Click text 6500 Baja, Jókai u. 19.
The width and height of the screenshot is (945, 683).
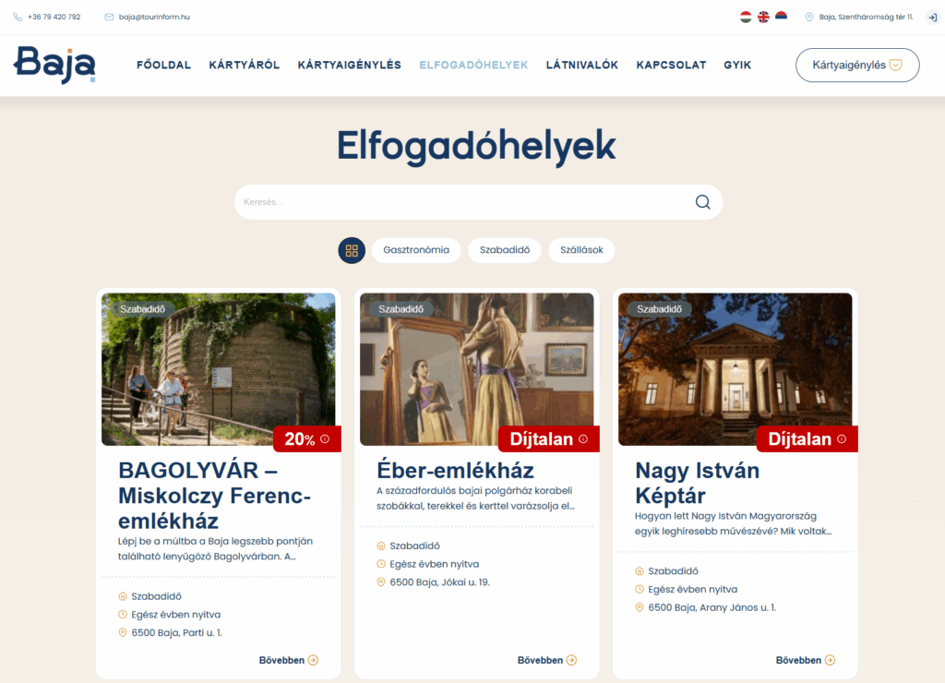pyautogui.click(x=440, y=582)
